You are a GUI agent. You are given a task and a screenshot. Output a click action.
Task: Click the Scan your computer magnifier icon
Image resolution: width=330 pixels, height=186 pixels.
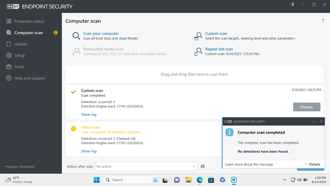pos(76,36)
